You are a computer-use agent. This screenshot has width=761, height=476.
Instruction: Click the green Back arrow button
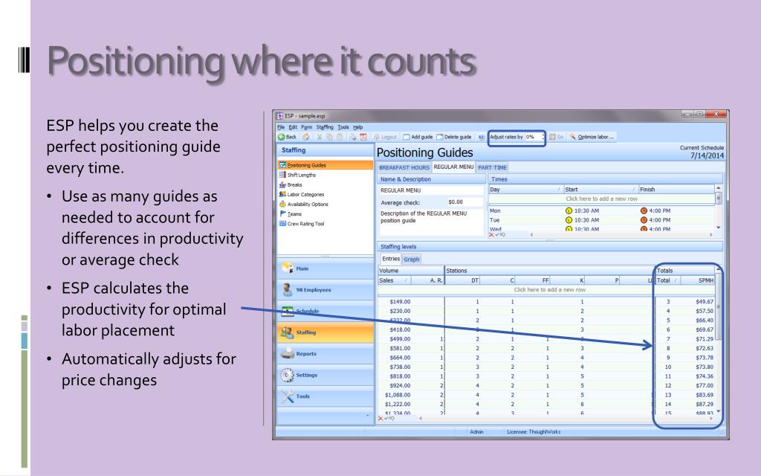(287, 137)
